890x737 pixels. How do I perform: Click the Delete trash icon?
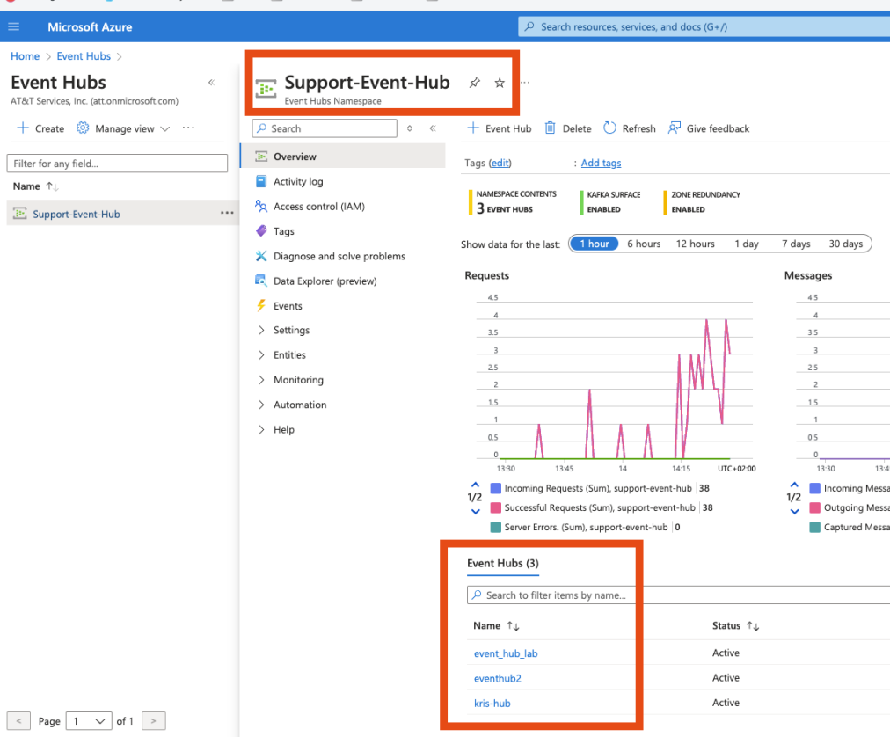point(550,128)
